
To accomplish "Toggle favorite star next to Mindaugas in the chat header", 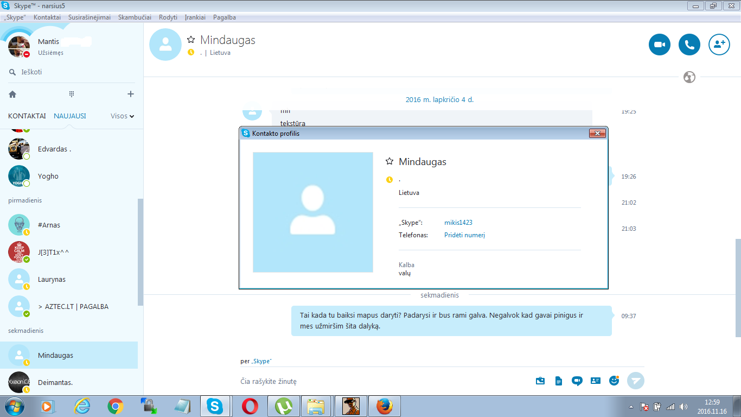I will [191, 40].
